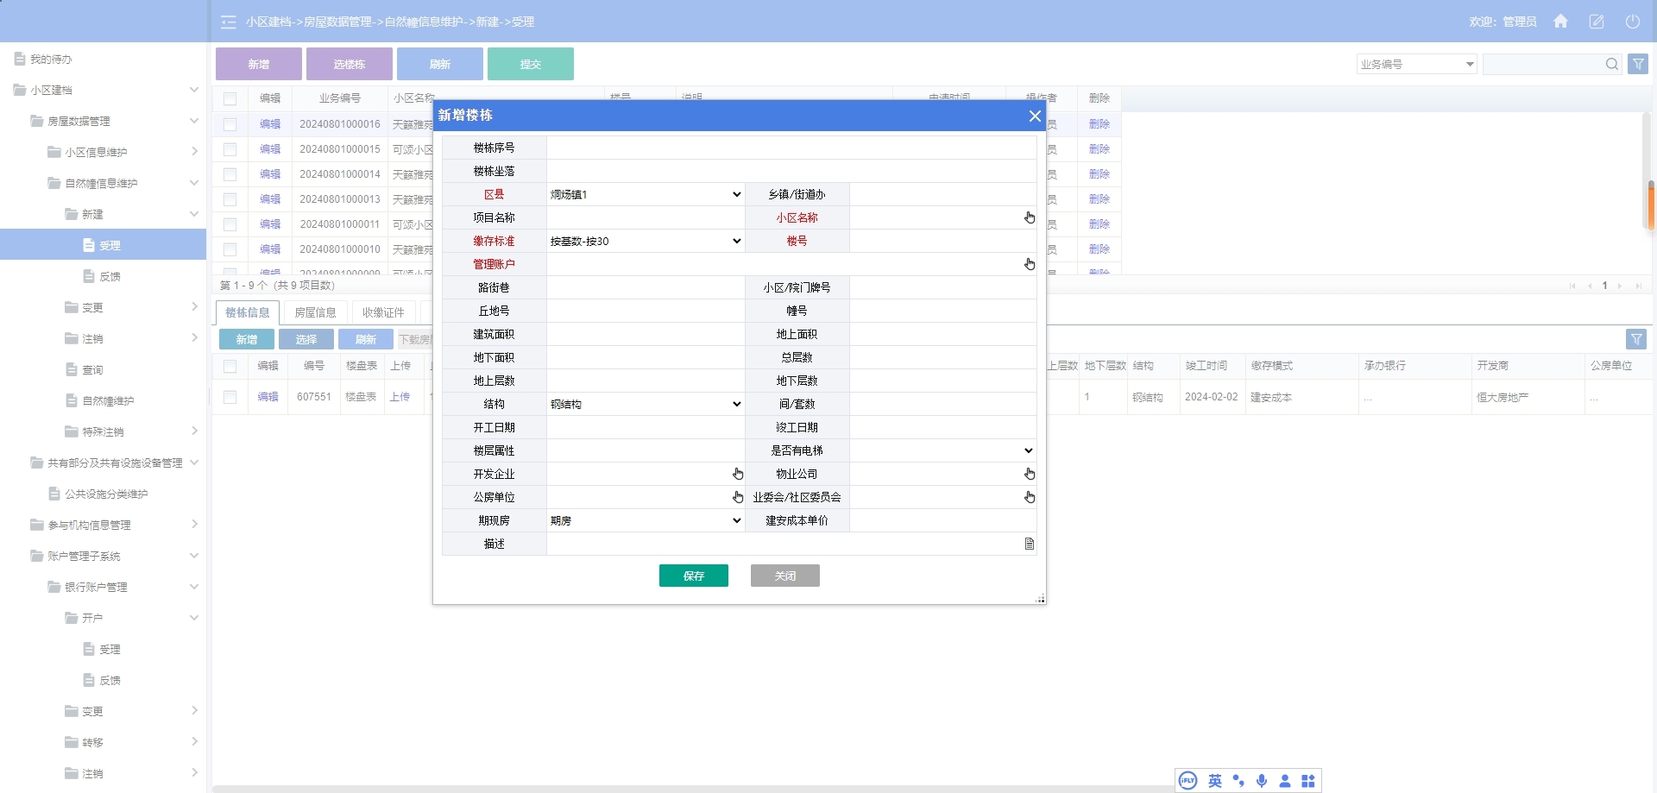Open the 反馈 item under 新建
This screenshot has height=793, width=1657.
pos(110,276)
